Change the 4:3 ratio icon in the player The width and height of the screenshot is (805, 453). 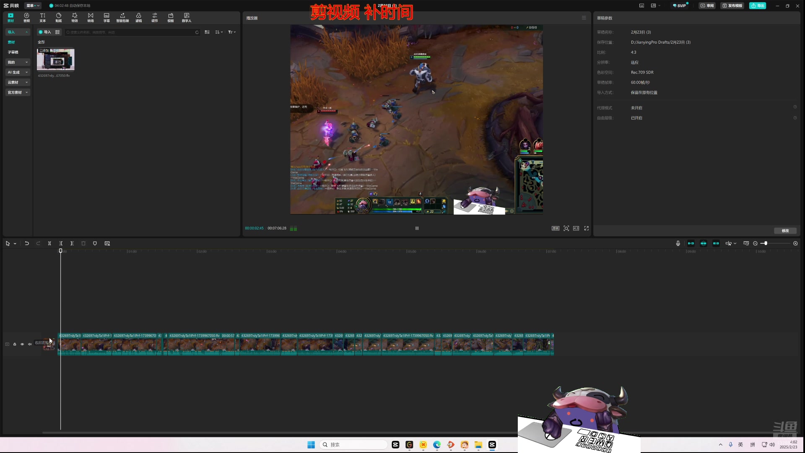pyautogui.click(x=576, y=228)
